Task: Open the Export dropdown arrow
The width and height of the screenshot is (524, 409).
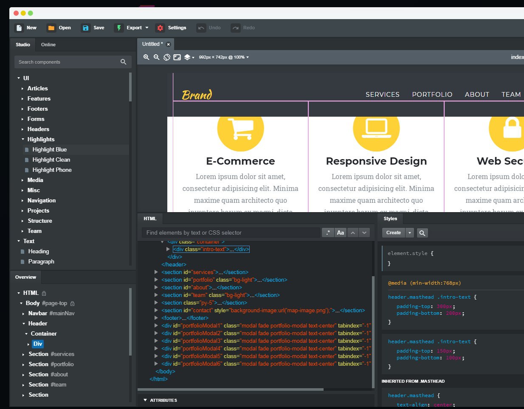Action: click(147, 28)
